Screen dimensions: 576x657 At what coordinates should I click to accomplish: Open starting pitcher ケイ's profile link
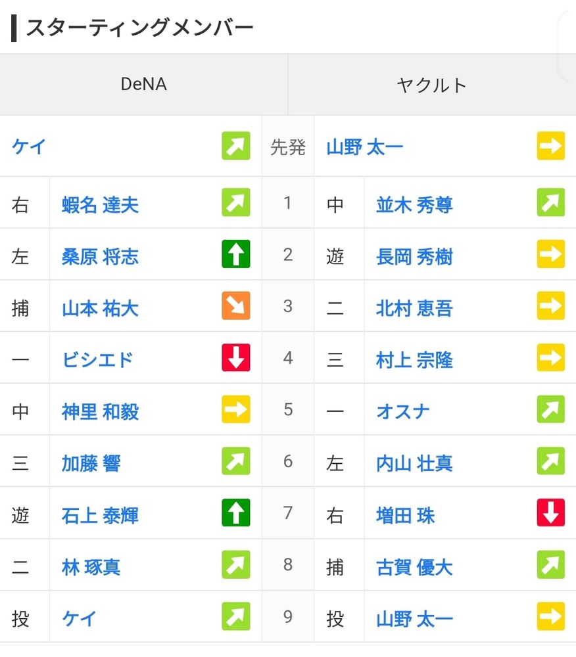pyautogui.click(x=29, y=146)
